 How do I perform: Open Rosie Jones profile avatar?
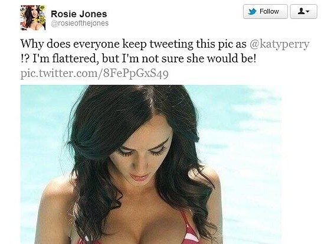pyautogui.click(x=32, y=18)
